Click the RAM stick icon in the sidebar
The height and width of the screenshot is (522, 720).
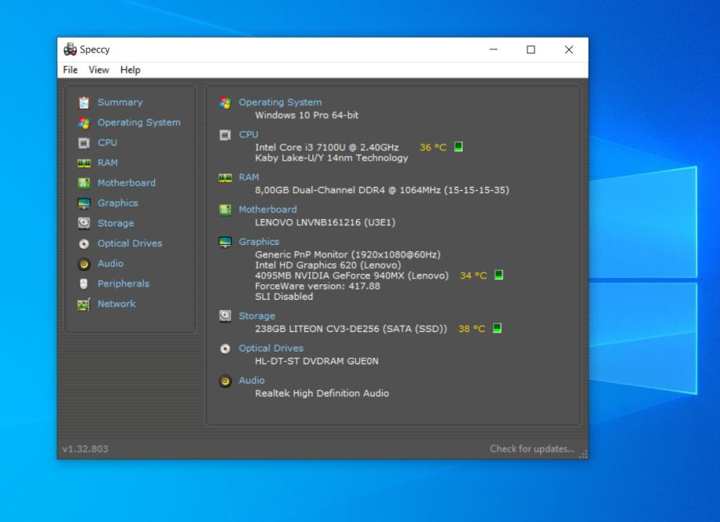click(84, 163)
